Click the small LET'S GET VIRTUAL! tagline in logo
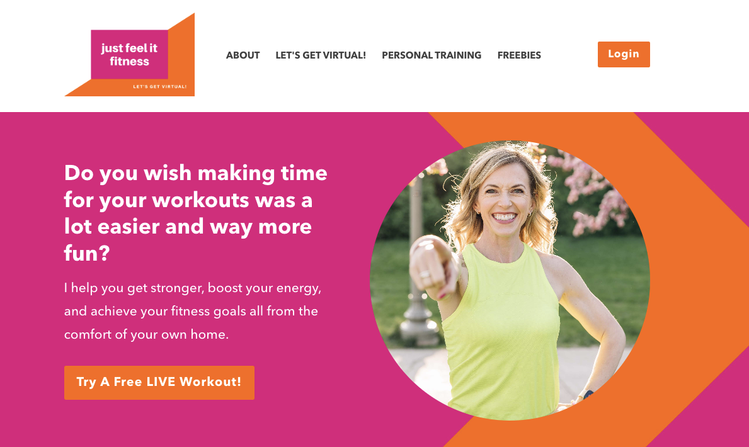This screenshot has width=749, height=447. click(x=160, y=86)
